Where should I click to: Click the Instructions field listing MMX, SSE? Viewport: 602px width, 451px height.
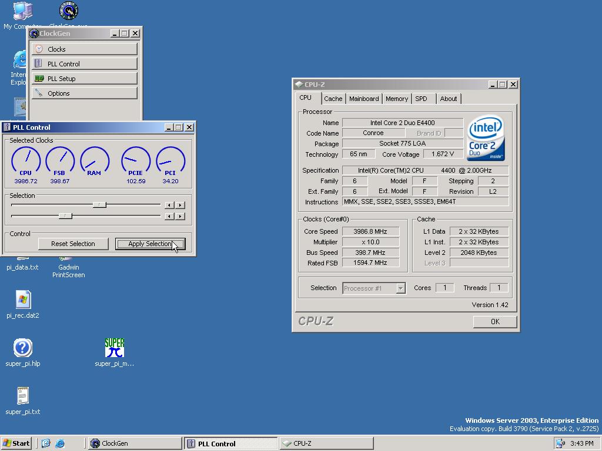[426, 202]
